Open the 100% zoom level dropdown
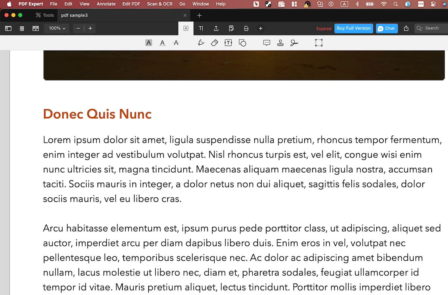 coord(56,28)
